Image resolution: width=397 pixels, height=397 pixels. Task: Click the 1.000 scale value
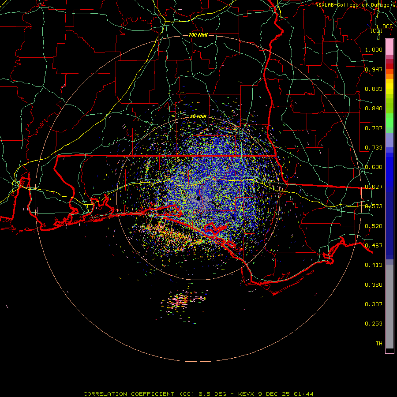tap(374, 49)
